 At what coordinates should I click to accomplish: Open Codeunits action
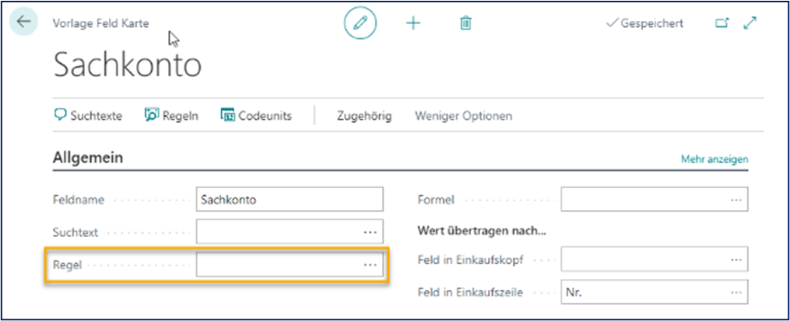pos(256,116)
